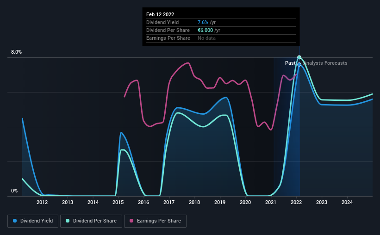Toggle the Dividend Per Share legend button

(91, 221)
